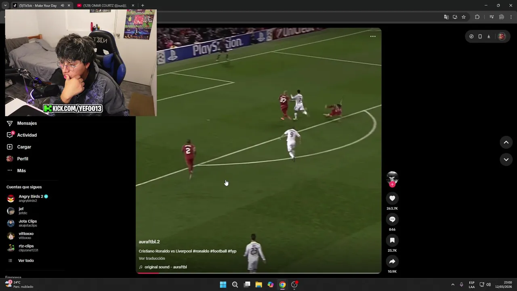The width and height of the screenshot is (517, 291).
Task: Open Chrome media controls icon
Action: click(492, 17)
